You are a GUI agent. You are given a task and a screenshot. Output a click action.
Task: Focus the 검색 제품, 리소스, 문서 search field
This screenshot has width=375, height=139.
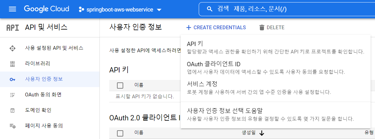point(287,9)
